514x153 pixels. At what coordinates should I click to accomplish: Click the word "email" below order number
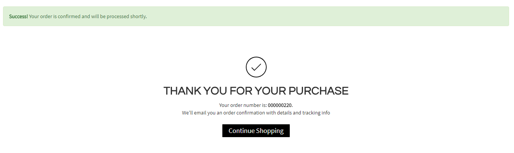pyautogui.click(x=200, y=113)
